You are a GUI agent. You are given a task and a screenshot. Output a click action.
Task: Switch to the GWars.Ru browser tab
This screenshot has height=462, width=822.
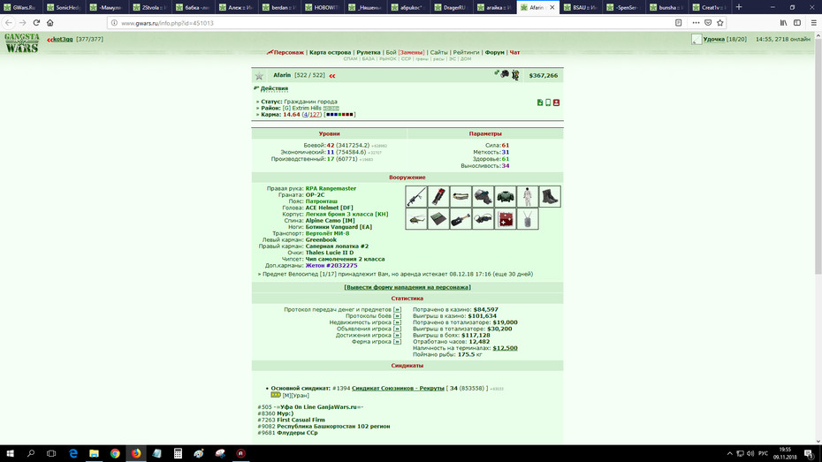pyautogui.click(x=21, y=7)
